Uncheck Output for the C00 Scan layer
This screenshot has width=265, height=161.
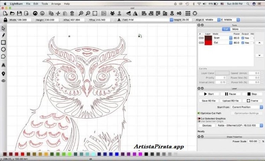(243, 38)
